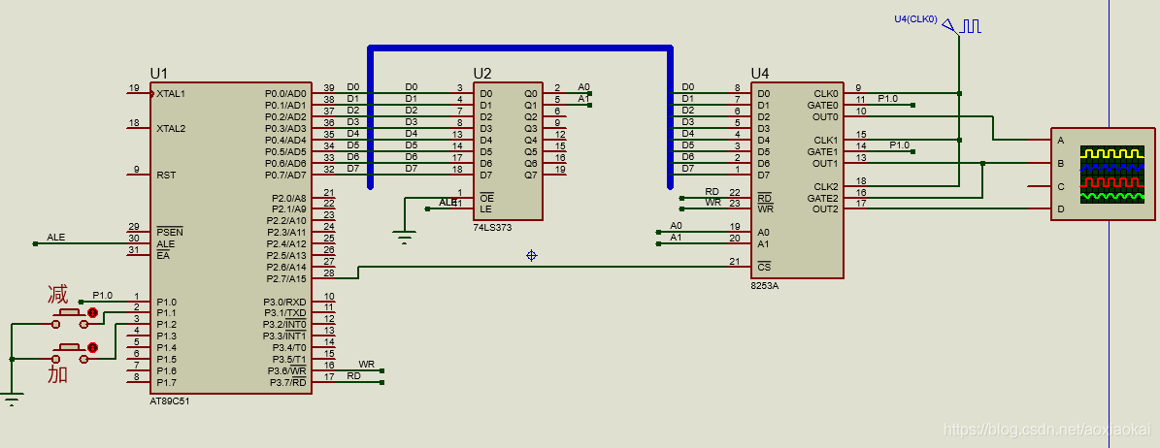
Task: Click the ALE net label left of U1
Action: [56, 238]
